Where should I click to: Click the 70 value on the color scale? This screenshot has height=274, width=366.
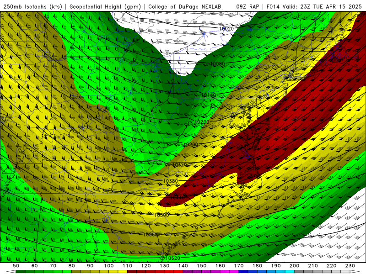(53, 266)
